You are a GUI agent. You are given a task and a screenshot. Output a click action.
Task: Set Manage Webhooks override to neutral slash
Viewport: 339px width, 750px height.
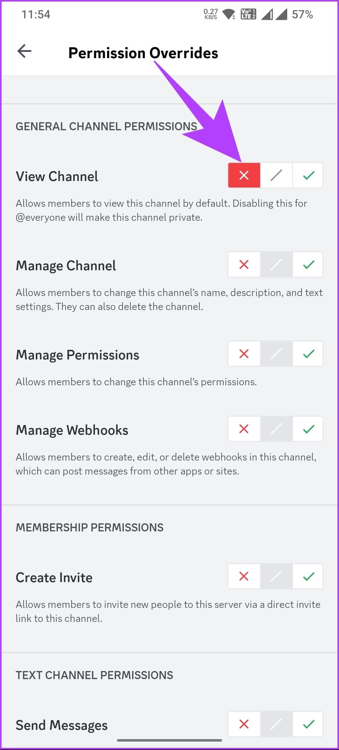click(x=276, y=429)
